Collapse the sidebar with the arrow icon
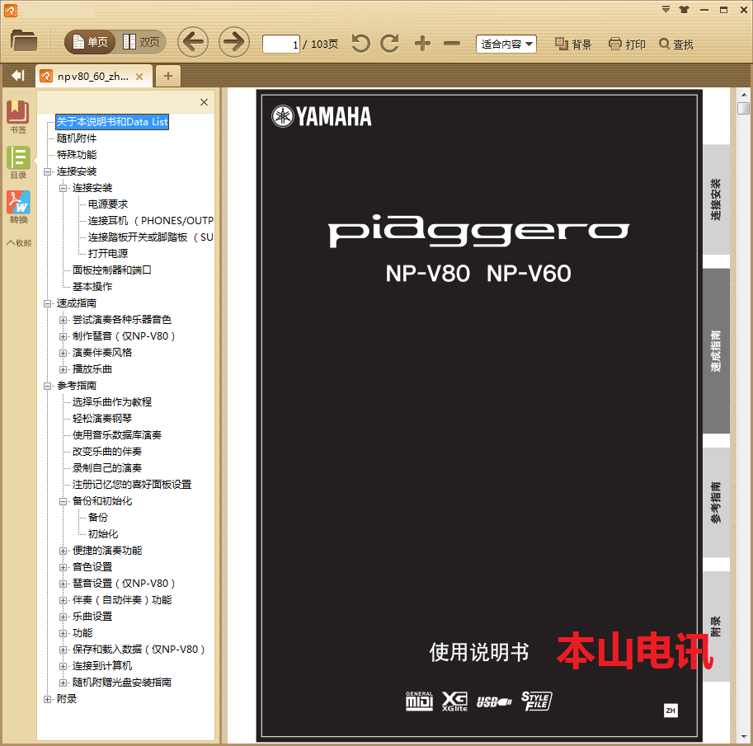This screenshot has height=746, width=753. click(18, 76)
